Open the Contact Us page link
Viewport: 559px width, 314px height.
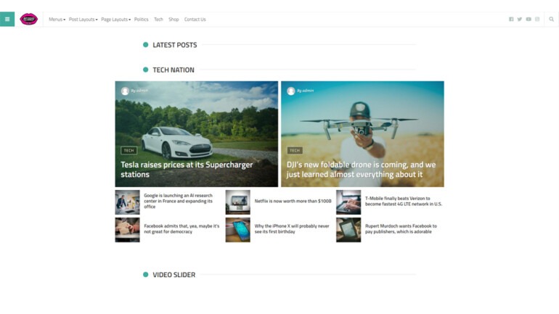[195, 20]
